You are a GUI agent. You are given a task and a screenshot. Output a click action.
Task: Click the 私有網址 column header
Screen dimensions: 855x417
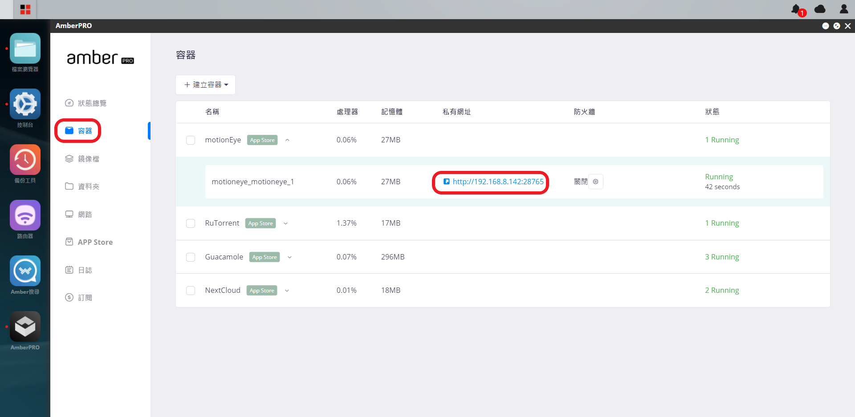click(457, 112)
